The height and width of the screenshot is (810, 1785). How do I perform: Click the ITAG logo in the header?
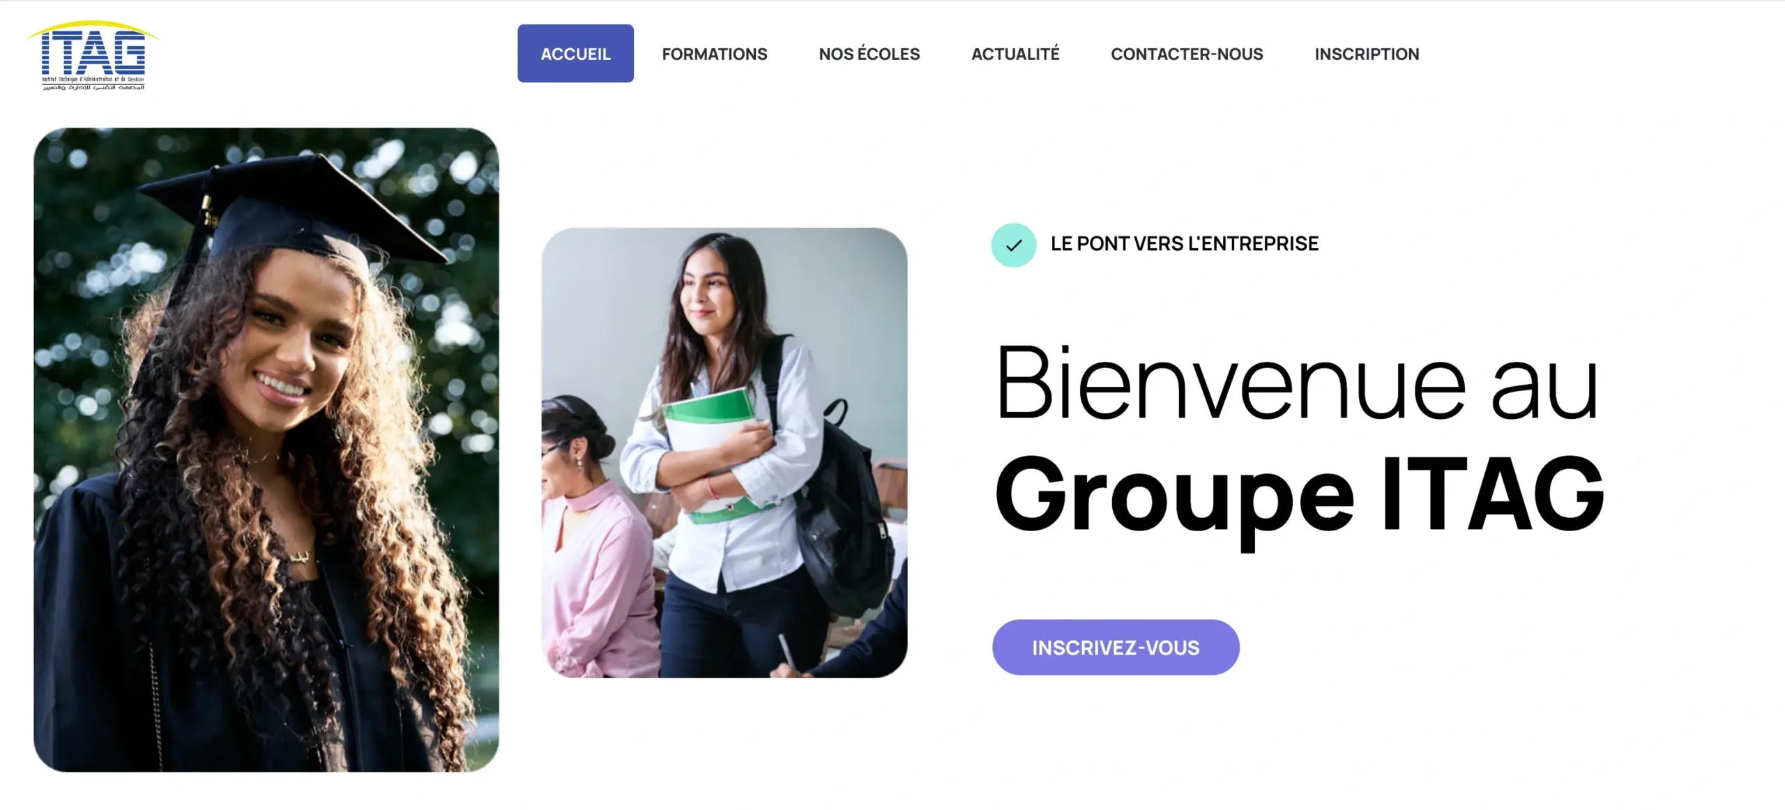click(x=93, y=56)
